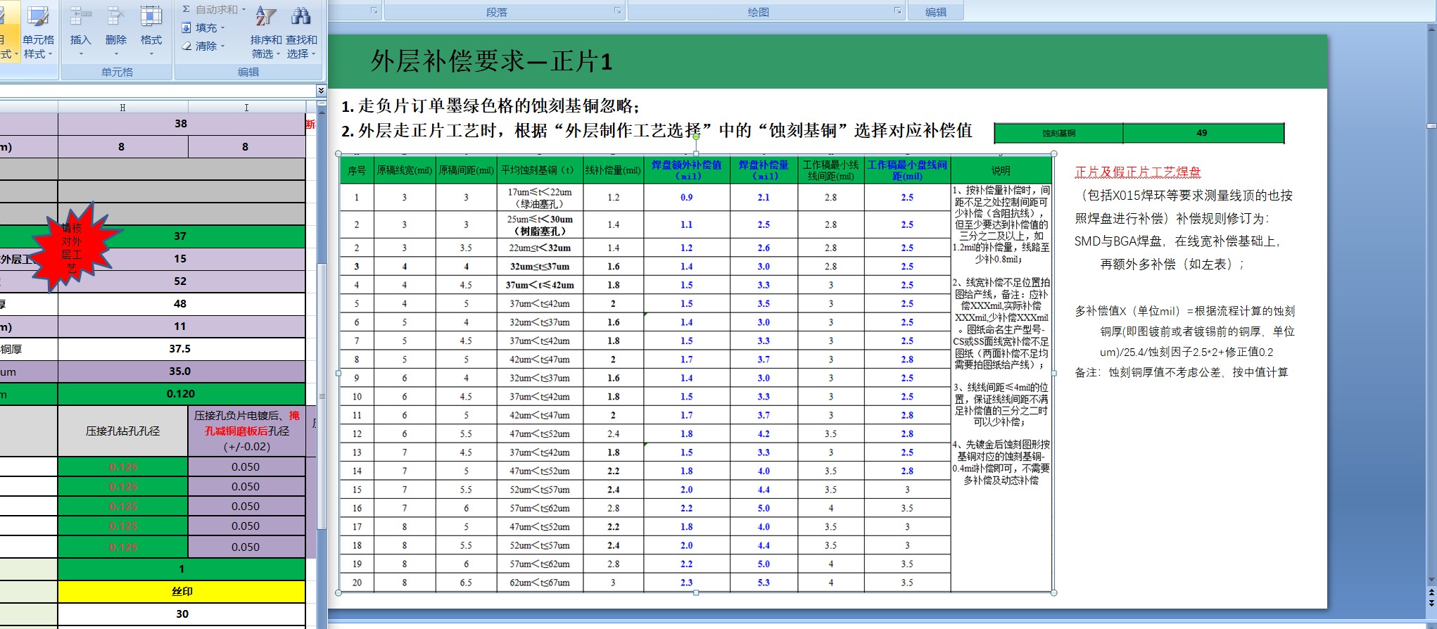The height and width of the screenshot is (629, 1437).
Task: Click the red underlined 正片及假正片工艺焊盘 text
Action: tap(1138, 172)
